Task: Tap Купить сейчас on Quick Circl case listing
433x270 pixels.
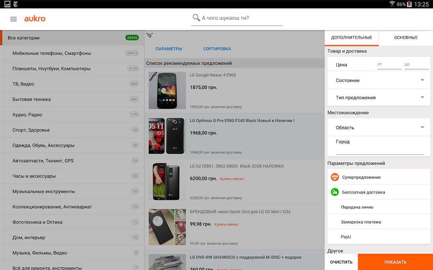Action: [x=227, y=224]
